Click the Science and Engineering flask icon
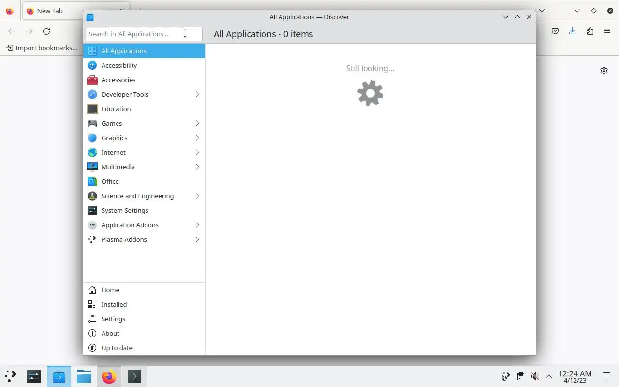This screenshot has height=387, width=619. coord(92,196)
